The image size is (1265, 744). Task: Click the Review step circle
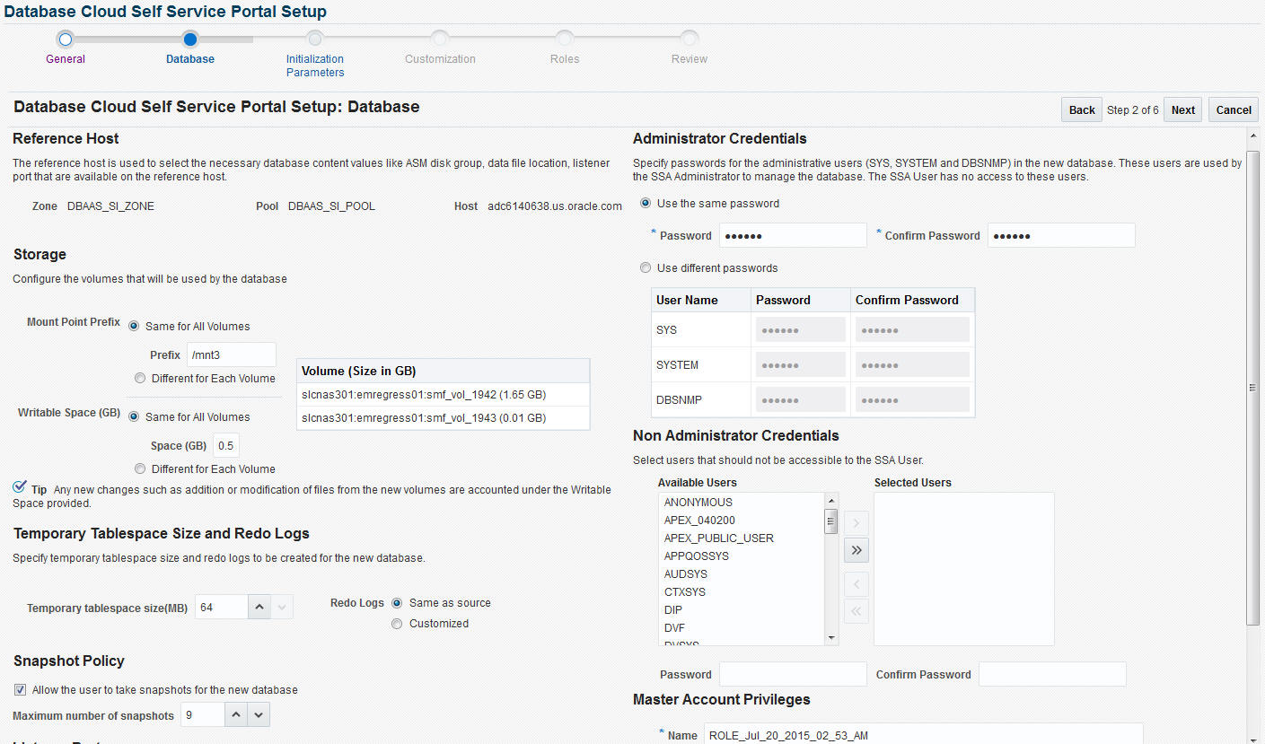click(689, 39)
